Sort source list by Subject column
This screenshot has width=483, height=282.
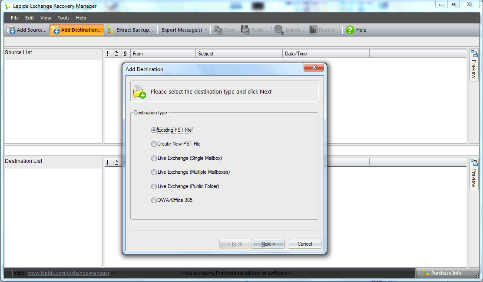click(239, 54)
